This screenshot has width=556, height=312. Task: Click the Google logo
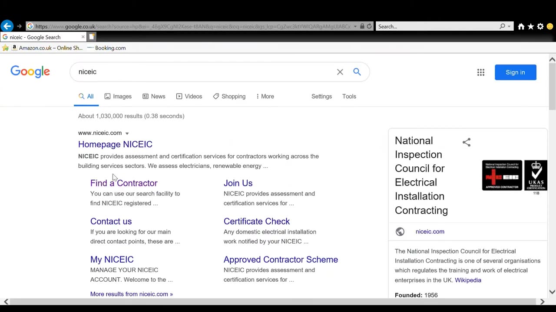click(x=30, y=72)
